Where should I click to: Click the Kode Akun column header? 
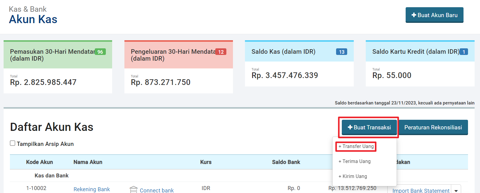(x=39, y=162)
